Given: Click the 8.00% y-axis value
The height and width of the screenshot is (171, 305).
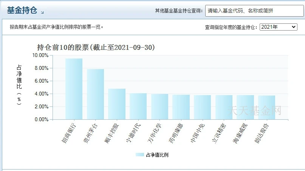Looking at the screenshot, I should tap(42, 68).
